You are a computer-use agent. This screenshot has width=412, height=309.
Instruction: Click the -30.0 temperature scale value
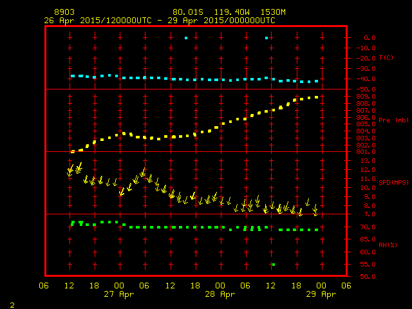point(366,69)
